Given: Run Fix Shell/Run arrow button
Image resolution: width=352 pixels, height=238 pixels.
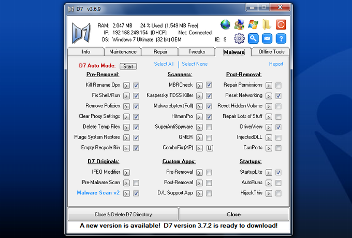Looking at the screenshot, I should click(x=126, y=96).
